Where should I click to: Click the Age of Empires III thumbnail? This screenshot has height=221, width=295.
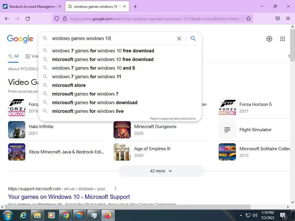(x=122, y=152)
